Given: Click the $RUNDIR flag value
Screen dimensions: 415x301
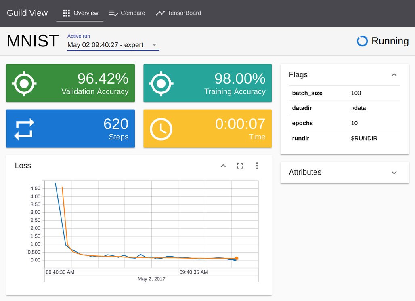Looking at the screenshot, I should (x=364, y=138).
